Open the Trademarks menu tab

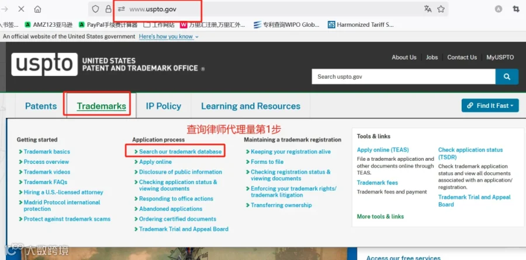click(x=101, y=106)
